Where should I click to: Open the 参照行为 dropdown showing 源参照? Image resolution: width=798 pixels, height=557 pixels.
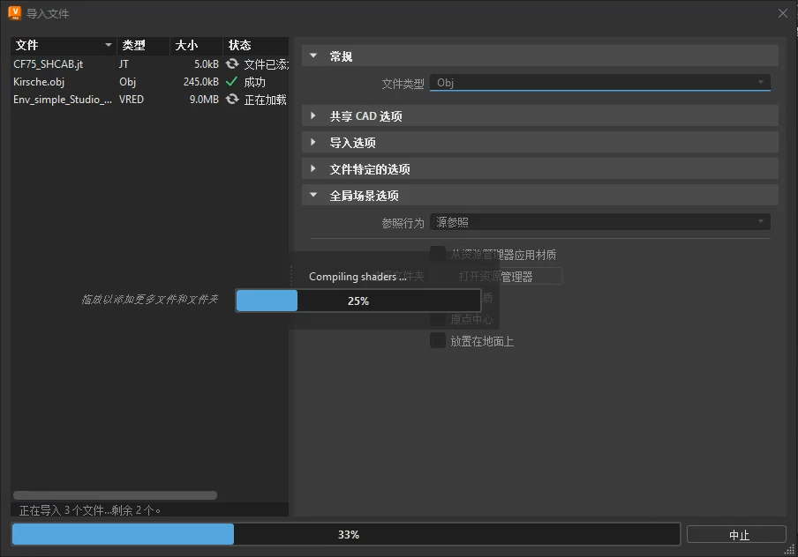pos(600,221)
